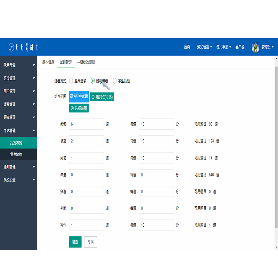
Task: Expand 系统设置 sidebar menu
Action: coord(18,180)
